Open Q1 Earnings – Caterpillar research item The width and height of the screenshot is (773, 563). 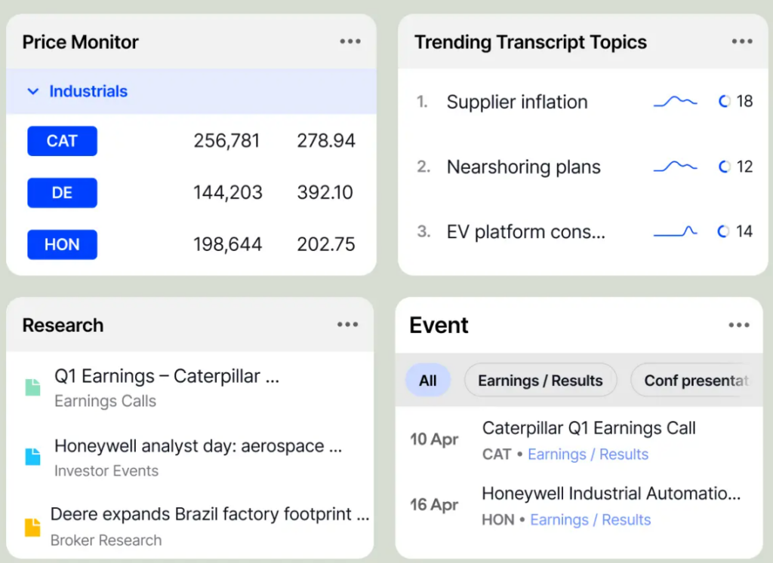[x=167, y=376]
